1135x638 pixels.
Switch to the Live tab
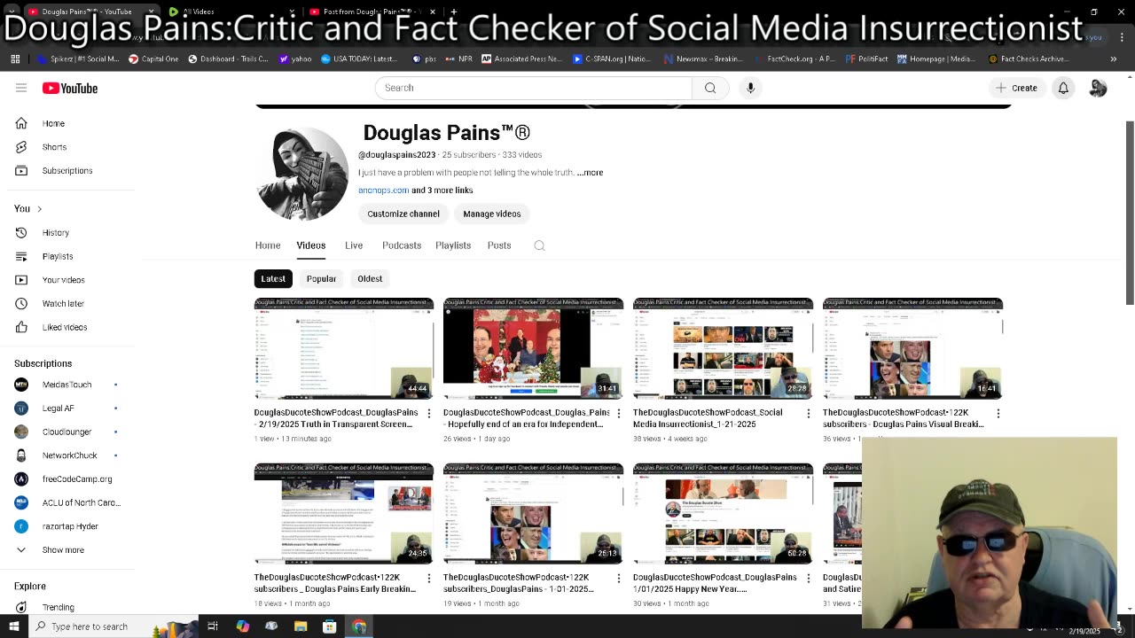click(354, 245)
